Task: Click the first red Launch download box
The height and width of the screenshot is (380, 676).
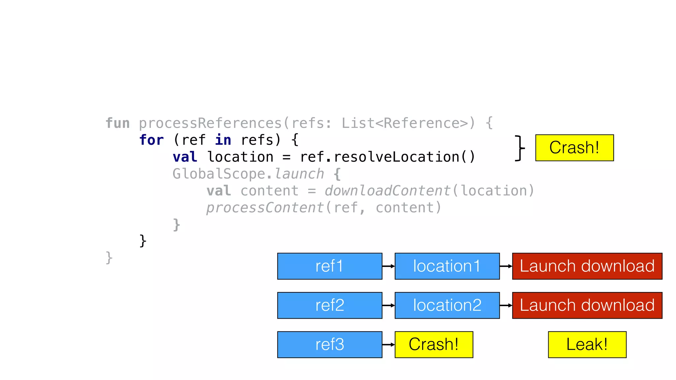Action: 587,266
